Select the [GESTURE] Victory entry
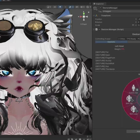140x140 pixels. (103, 61)
